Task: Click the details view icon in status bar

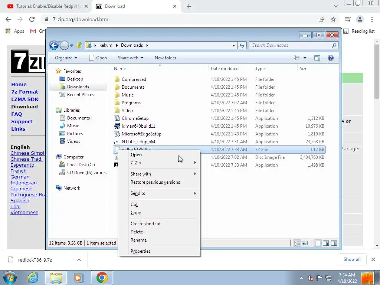Action: pos(297,243)
